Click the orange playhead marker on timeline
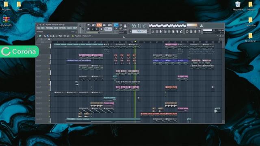The image size is (260, 146). (135, 41)
